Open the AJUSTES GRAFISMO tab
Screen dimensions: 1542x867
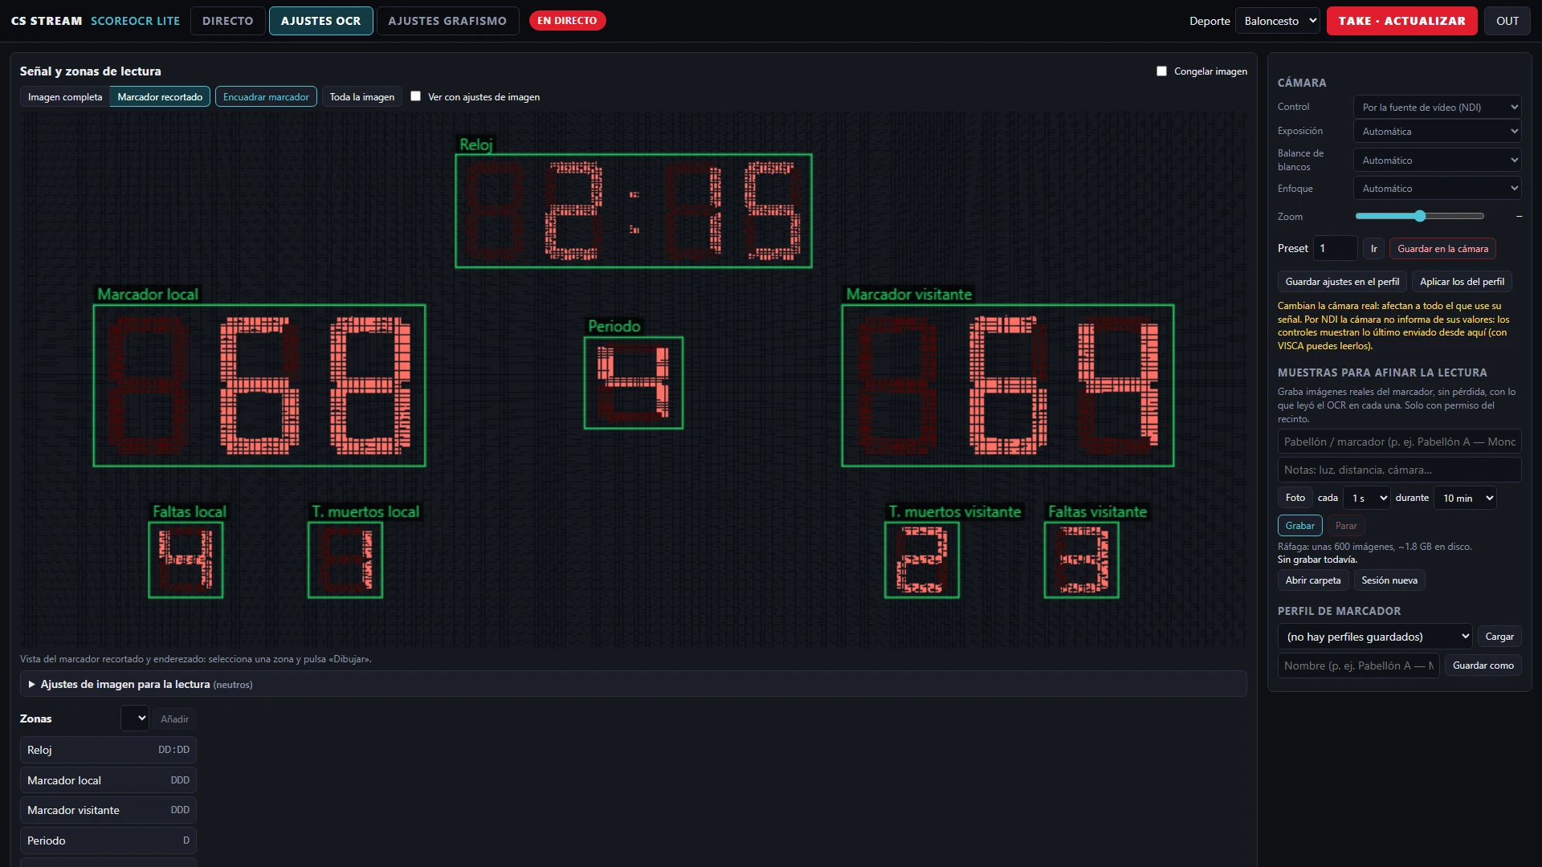click(447, 21)
